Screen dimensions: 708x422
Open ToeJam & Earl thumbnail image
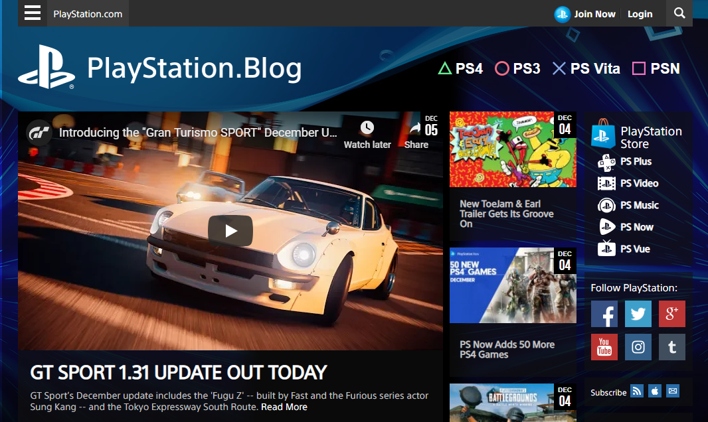(513, 149)
